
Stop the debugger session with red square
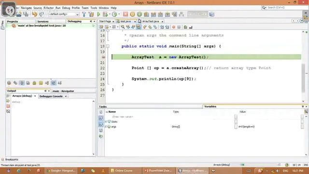pos(126,14)
